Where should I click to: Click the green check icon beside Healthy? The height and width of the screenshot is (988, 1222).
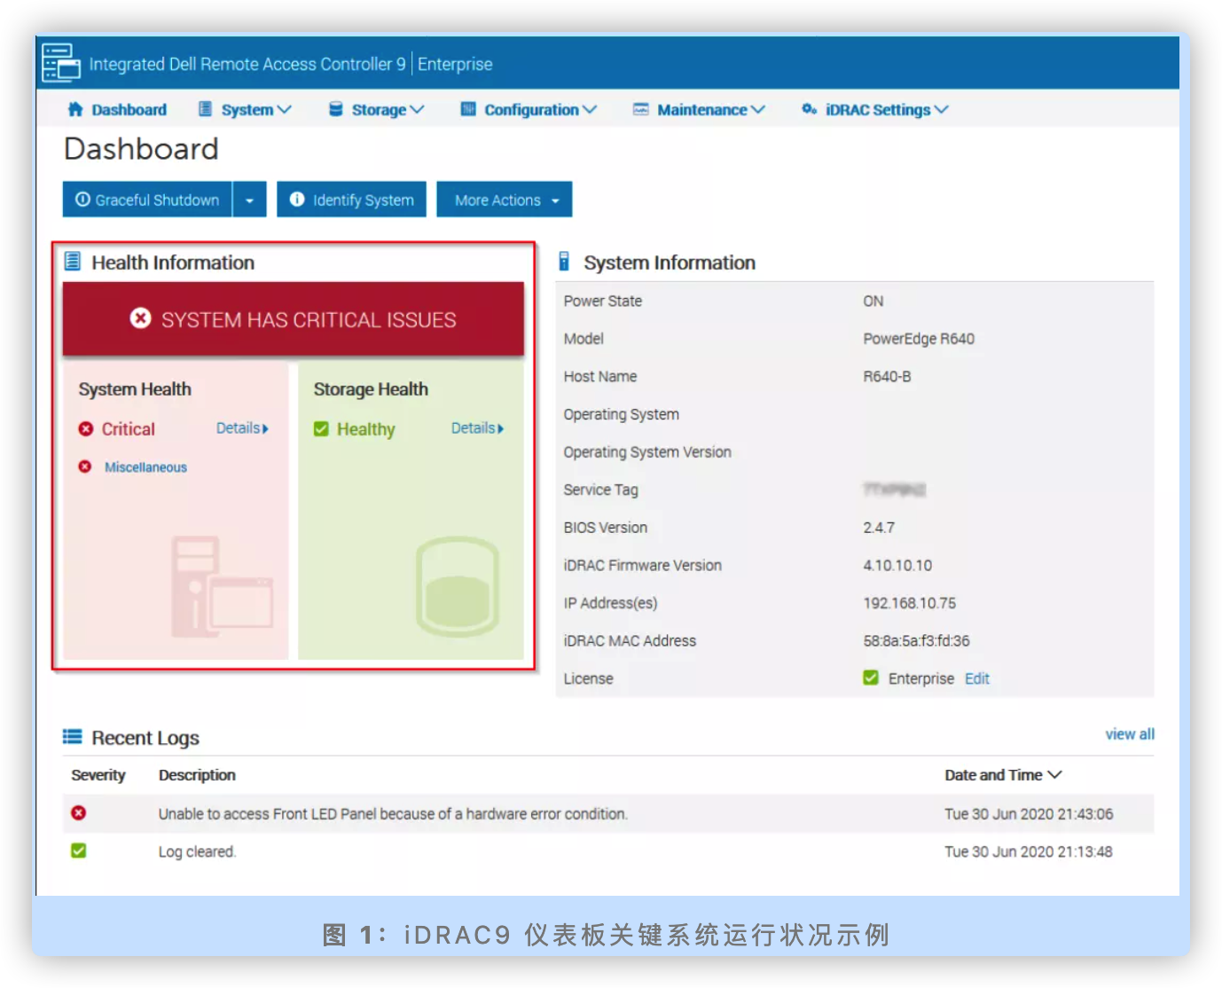click(321, 429)
